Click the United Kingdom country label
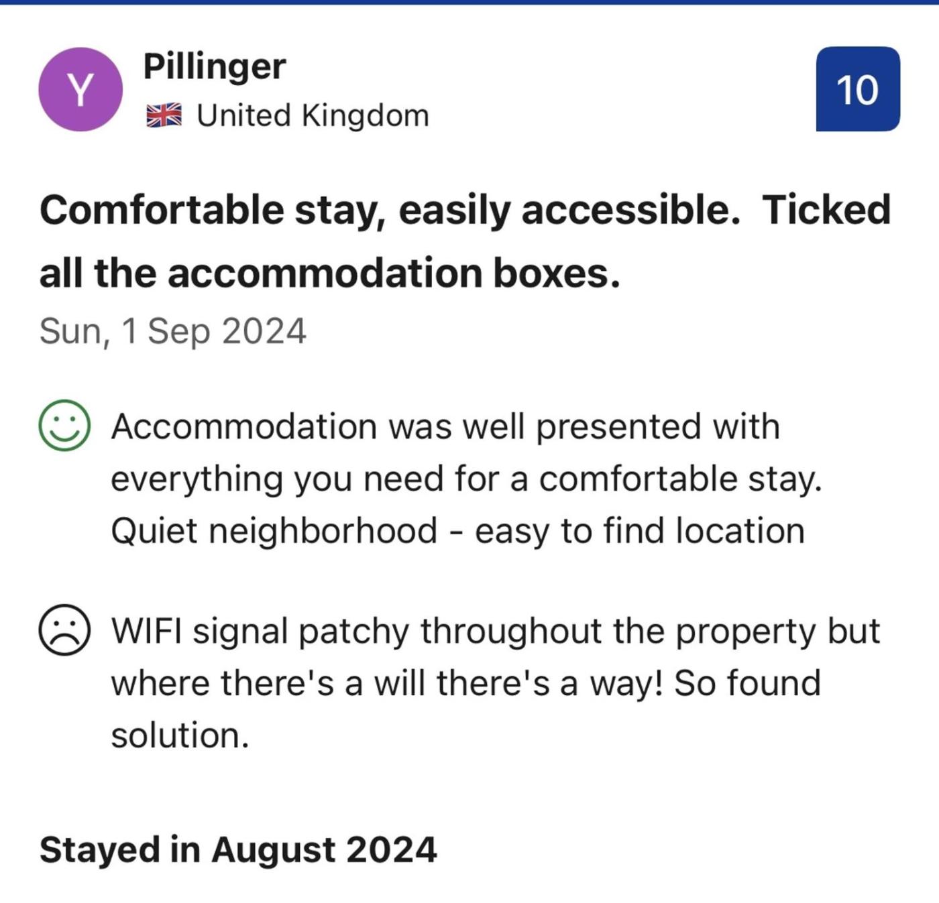This screenshot has height=903, width=939. (x=313, y=115)
